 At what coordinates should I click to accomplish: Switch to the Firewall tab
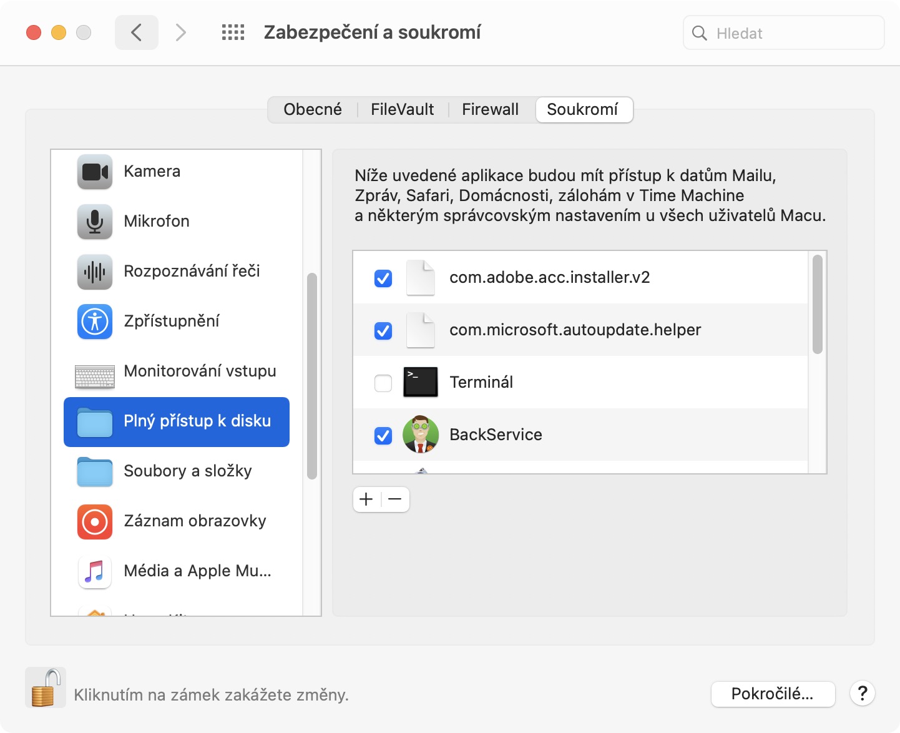click(x=490, y=110)
